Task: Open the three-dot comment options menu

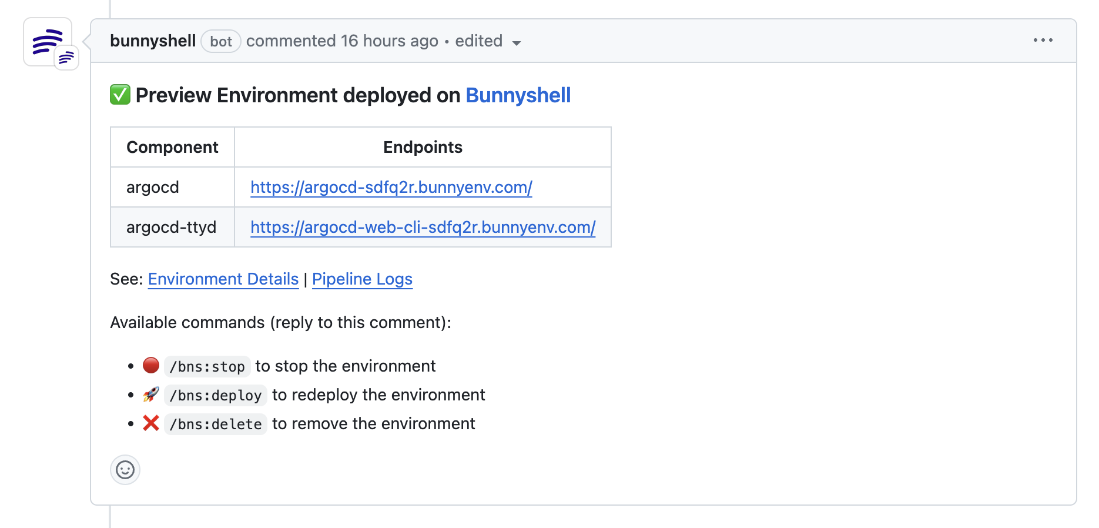Action: click(x=1043, y=40)
